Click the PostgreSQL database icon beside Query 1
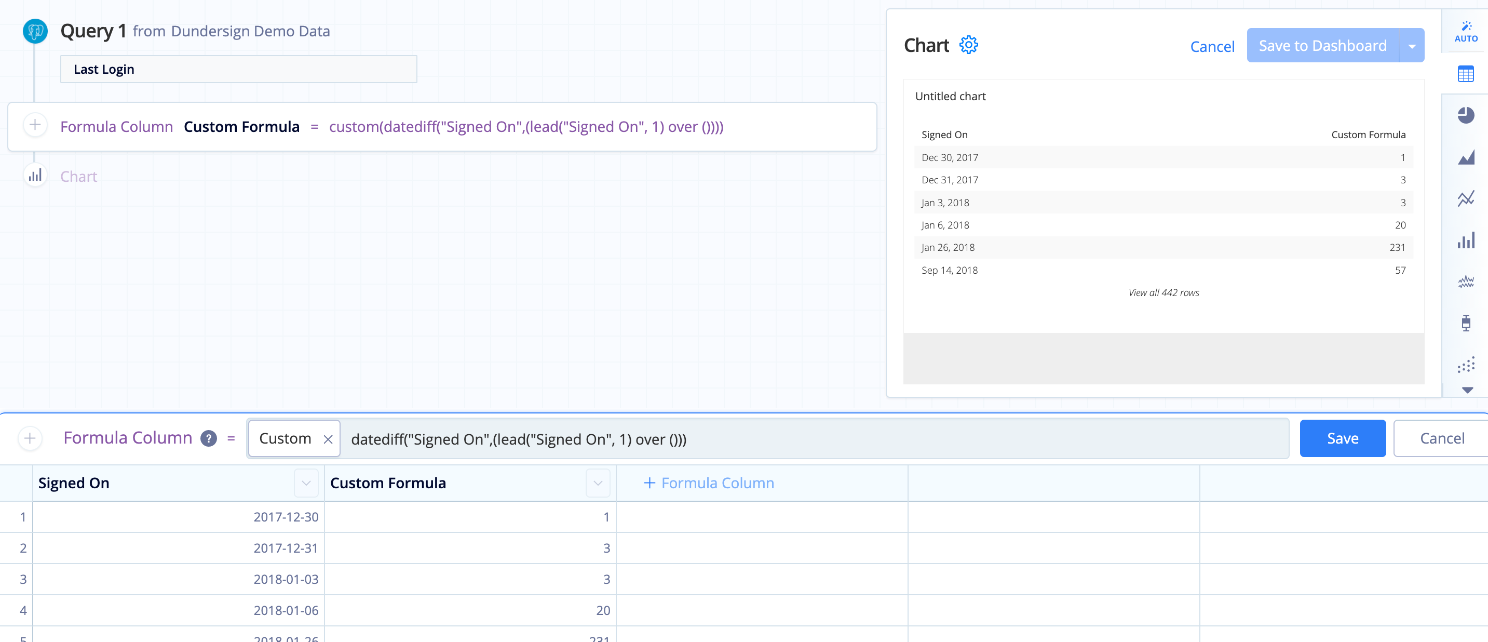The image size is (1488, 642). 35,31
